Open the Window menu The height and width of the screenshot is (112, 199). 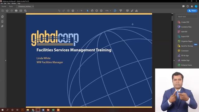click(14, 3)
